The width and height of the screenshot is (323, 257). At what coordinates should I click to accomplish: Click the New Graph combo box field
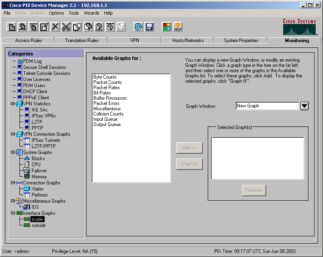point(267,106)
